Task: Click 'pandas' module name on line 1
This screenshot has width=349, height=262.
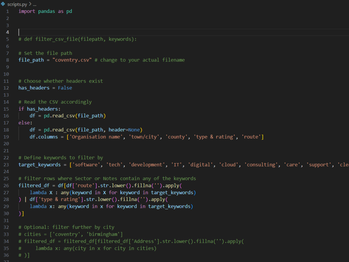Action: [46, 12]
